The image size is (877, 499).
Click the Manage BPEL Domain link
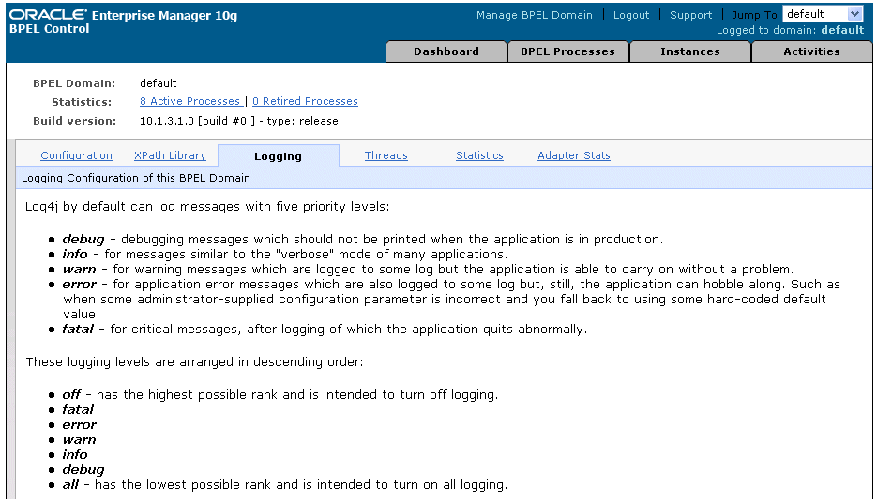tap(534, 15)
